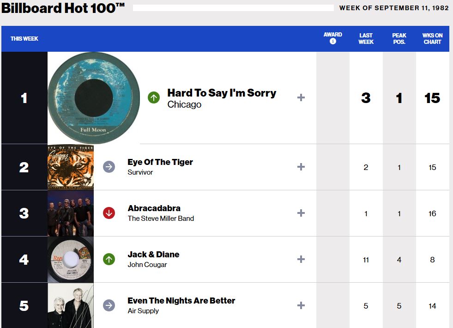Open the Jack & Diane vinyl thumbnail
Image resolution: width=453 pixels, height=328 pixels.
pyautogui.click(x=71, y=259)
